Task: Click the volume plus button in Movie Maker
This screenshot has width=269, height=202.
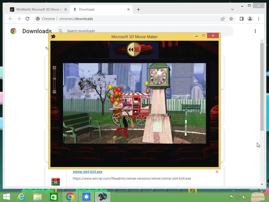Action: 54,68
